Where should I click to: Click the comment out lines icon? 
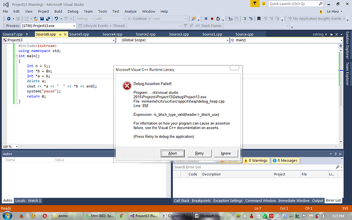(x=245, y=19)
